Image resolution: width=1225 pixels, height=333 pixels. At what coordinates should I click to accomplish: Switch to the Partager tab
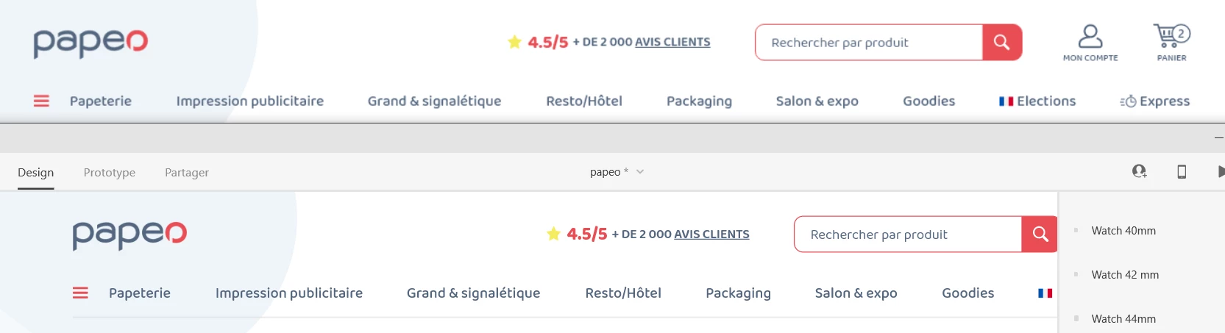tap(187, 172)
